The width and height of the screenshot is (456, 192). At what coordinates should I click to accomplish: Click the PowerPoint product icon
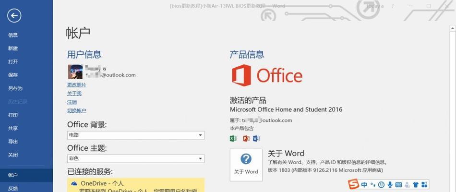246,138
